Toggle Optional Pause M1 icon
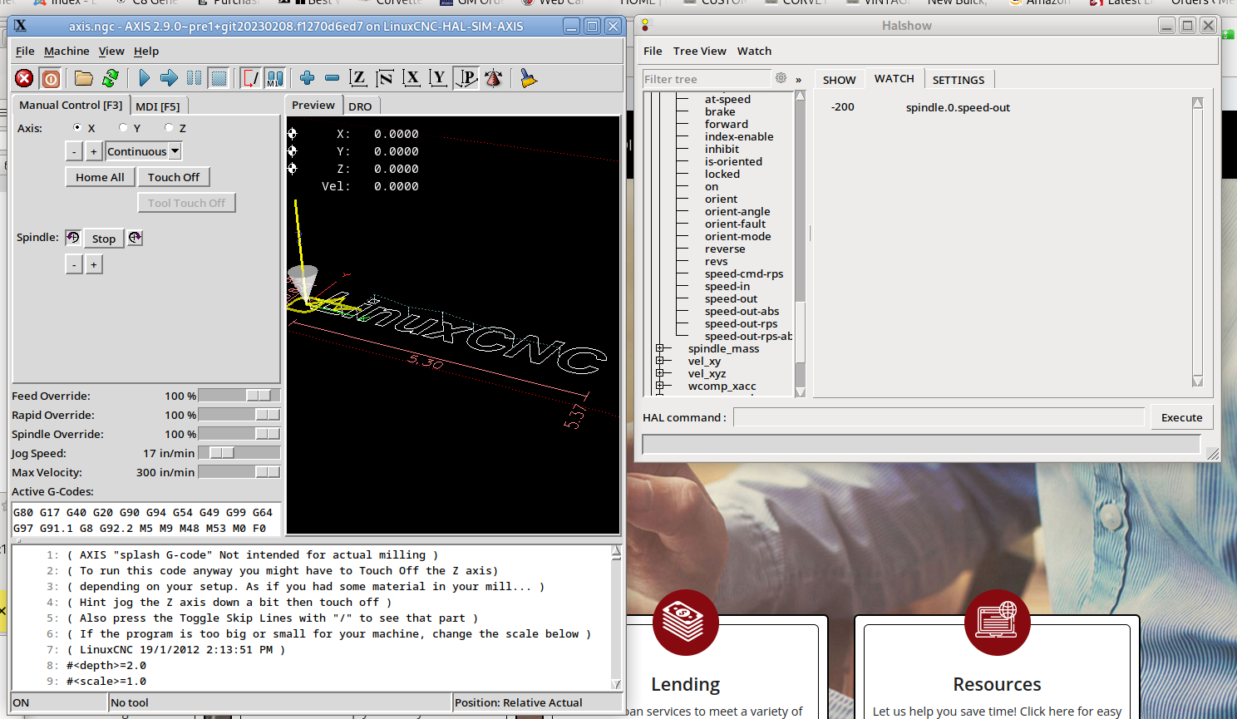The image size is (1237, 719). pos(275,78)
